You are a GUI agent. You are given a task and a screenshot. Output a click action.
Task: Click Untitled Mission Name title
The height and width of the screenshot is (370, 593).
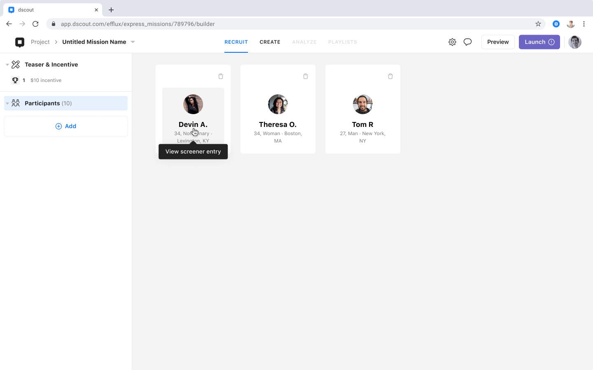pyautogui.click(x=94, y=42)
